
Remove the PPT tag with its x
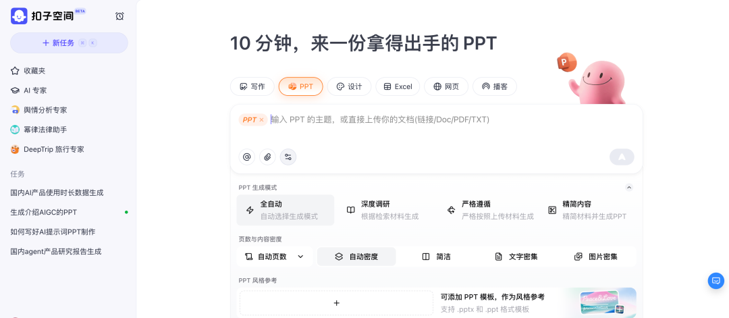261,120
